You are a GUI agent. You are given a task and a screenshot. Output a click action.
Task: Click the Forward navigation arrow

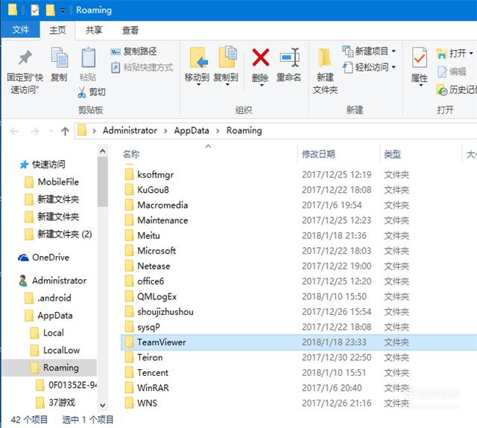[x=35, y=131]
